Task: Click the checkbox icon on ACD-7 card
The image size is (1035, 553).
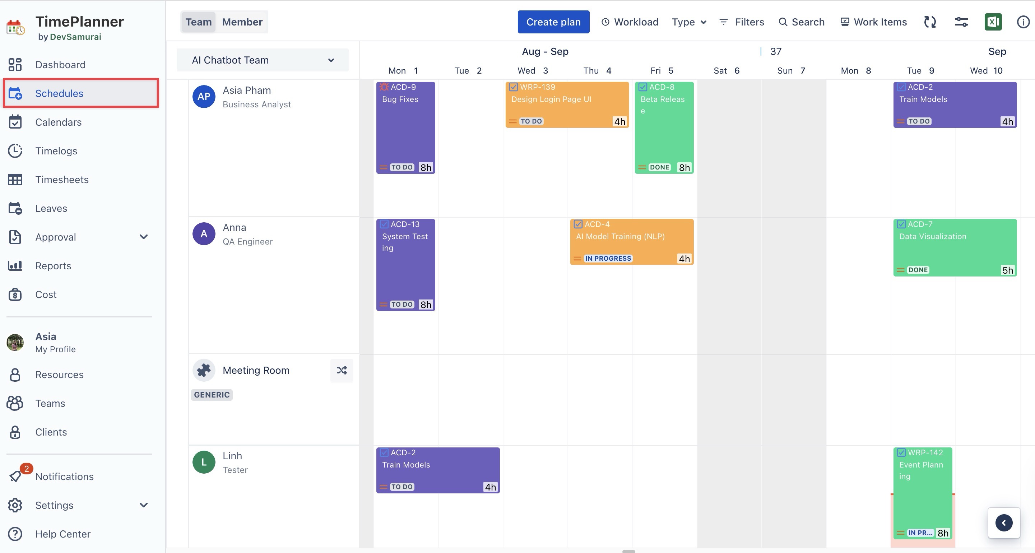Action: [901, 224]
